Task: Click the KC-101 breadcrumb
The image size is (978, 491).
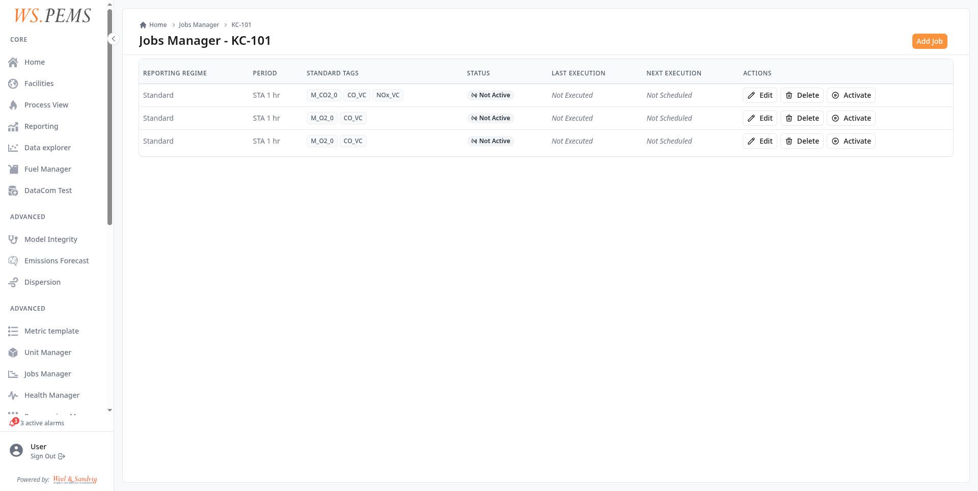Action: click(x=241, y=25)
